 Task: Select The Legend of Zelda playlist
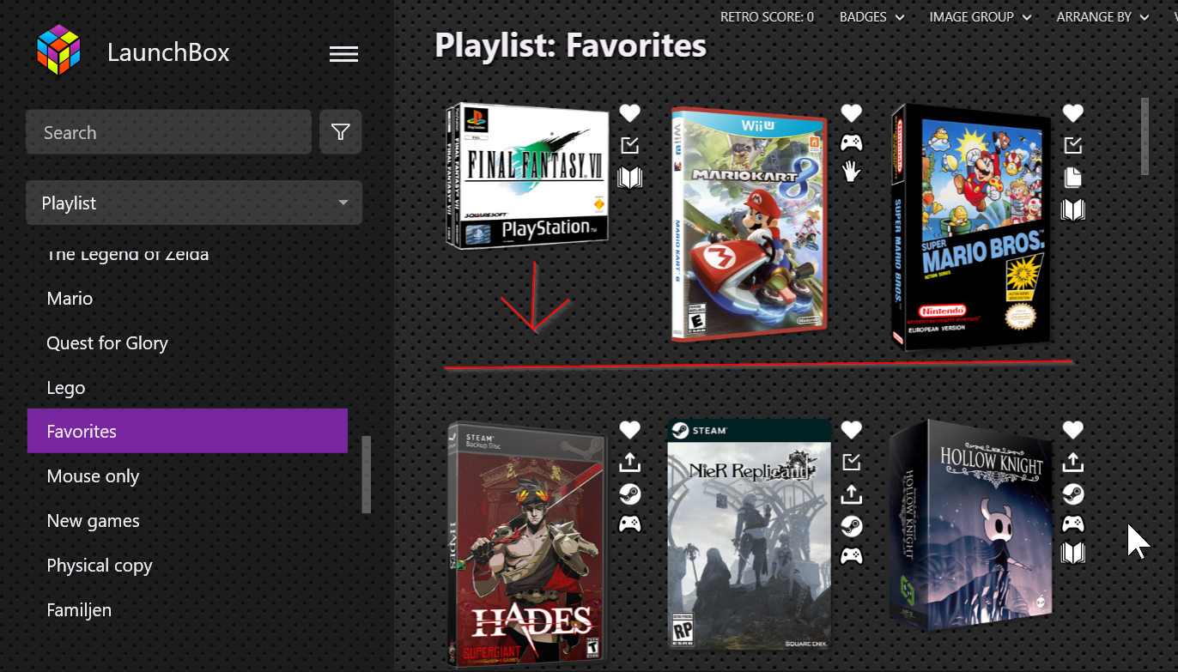(x=128, y=254)
